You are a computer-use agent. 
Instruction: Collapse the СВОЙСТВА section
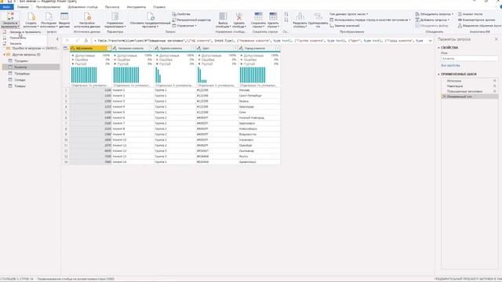(x=439, y=48)
